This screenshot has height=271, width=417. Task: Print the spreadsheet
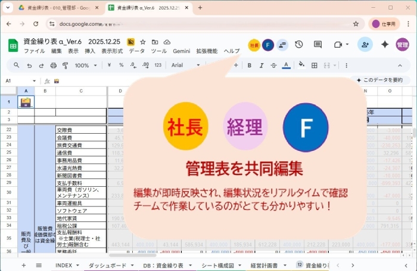tap(54, 65)
